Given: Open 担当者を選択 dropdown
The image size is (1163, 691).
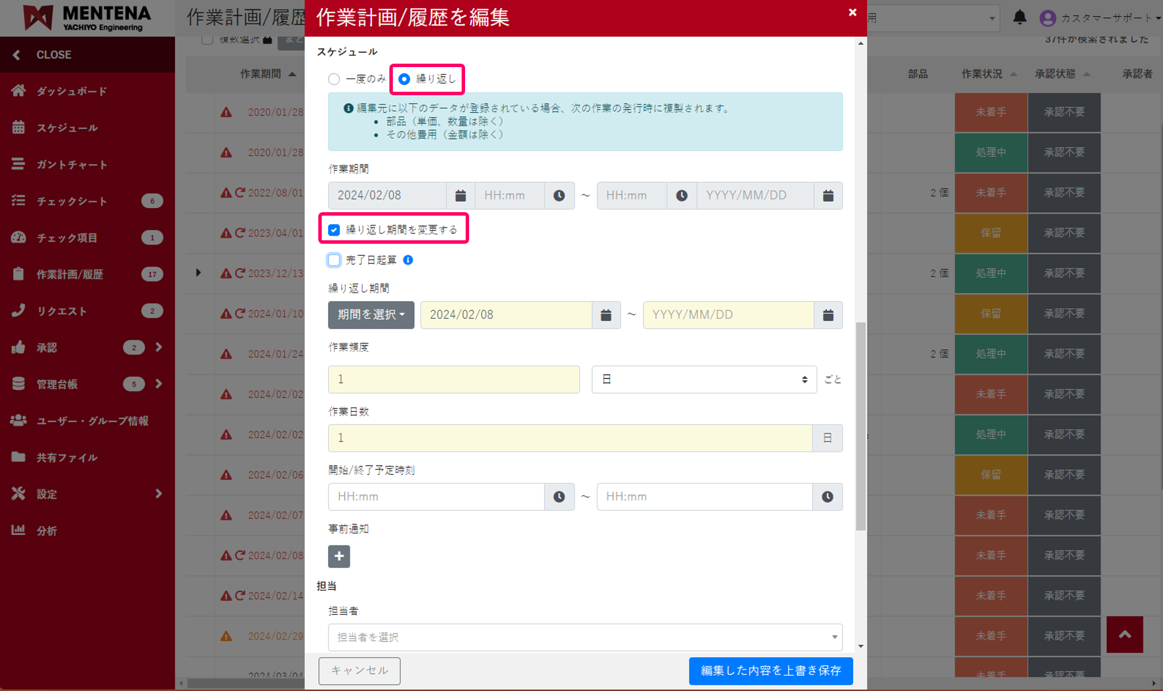Looking at the screenshot, I should (585, 637).
